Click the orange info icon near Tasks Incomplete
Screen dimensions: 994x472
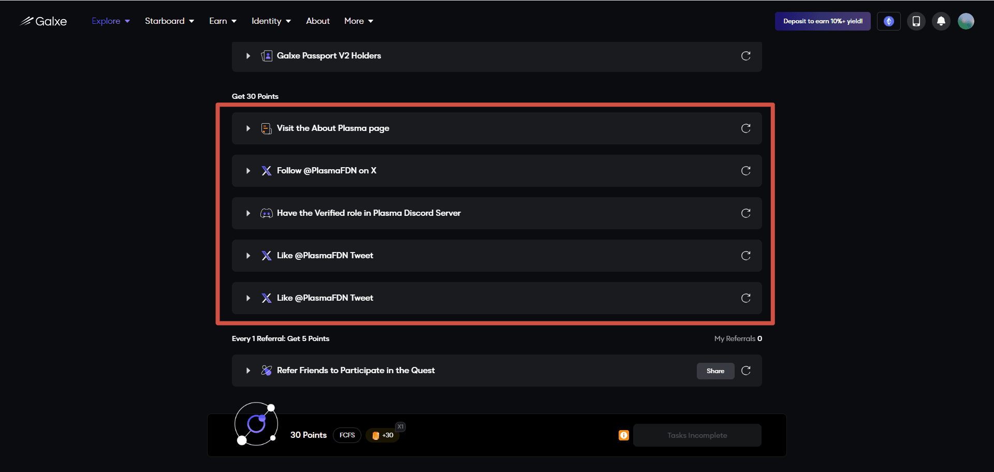point(624,435)
